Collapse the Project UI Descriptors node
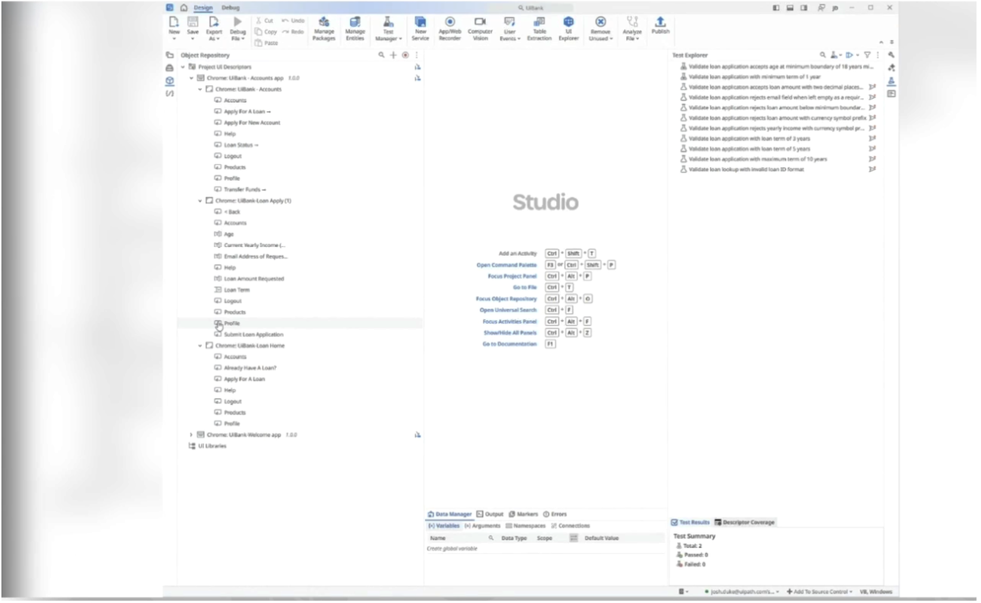The width and height of the screenshot is (981, 603). pyautogui.click(x=182, y=67)
